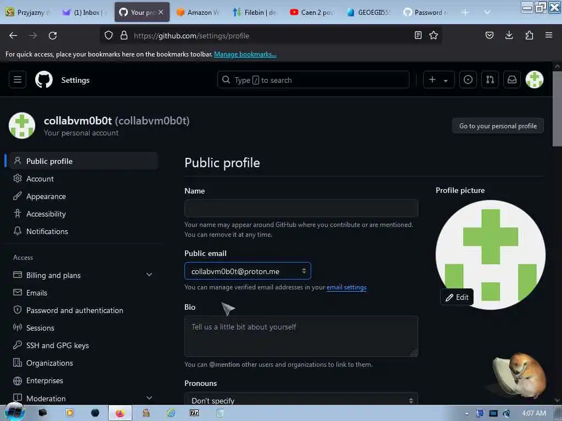Switch to the Caen 2 YouTube tab
562x421 pixels.
311,12
